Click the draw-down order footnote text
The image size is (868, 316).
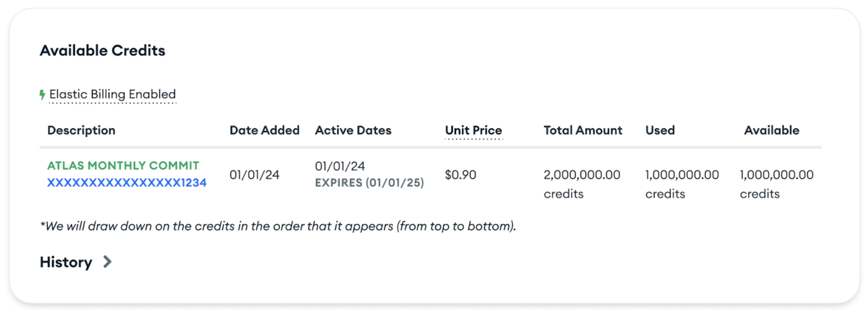coord(278,225)
